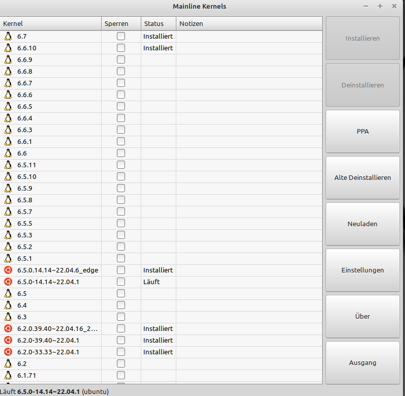This screenshot has height=396, width=405.
Task: Open Einstellungen settings
Action: pyautogui.click(x=363, y=270)
